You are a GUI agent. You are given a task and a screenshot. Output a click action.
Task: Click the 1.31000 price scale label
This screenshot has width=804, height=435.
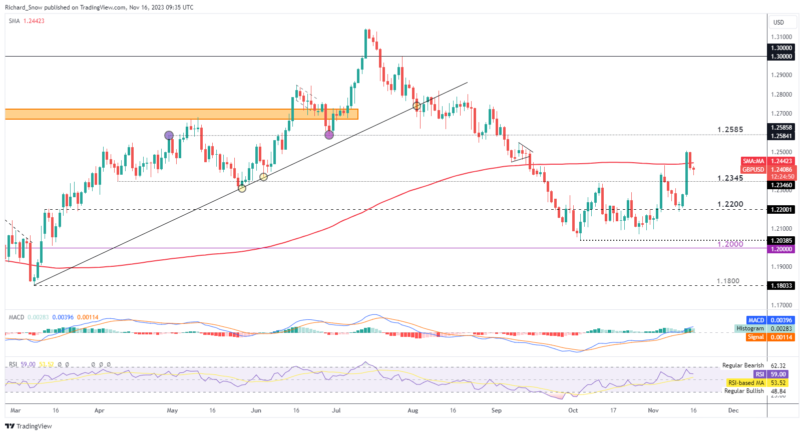pos(781,37)
